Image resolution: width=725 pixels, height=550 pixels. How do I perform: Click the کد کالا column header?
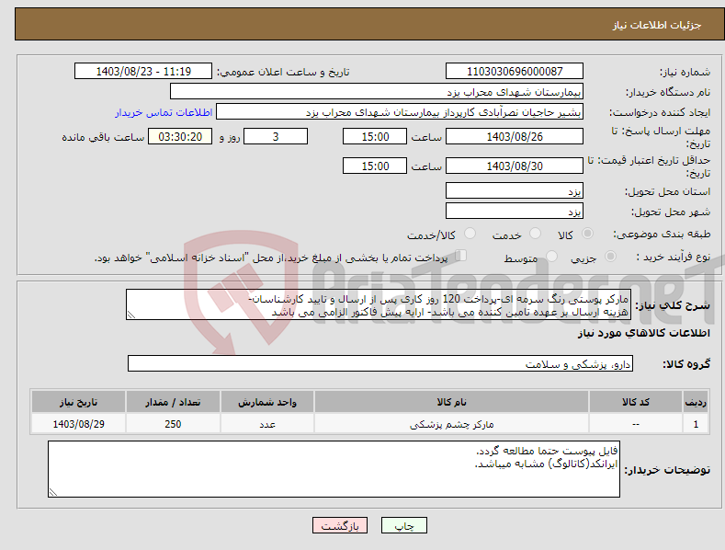coord(636,402)
